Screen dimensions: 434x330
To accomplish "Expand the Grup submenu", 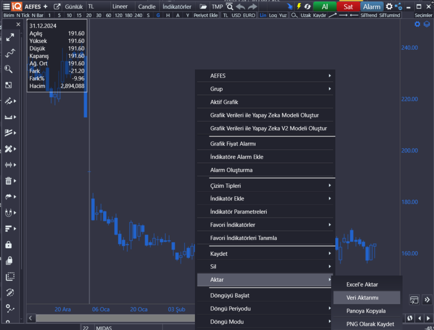I will point(265,89).
